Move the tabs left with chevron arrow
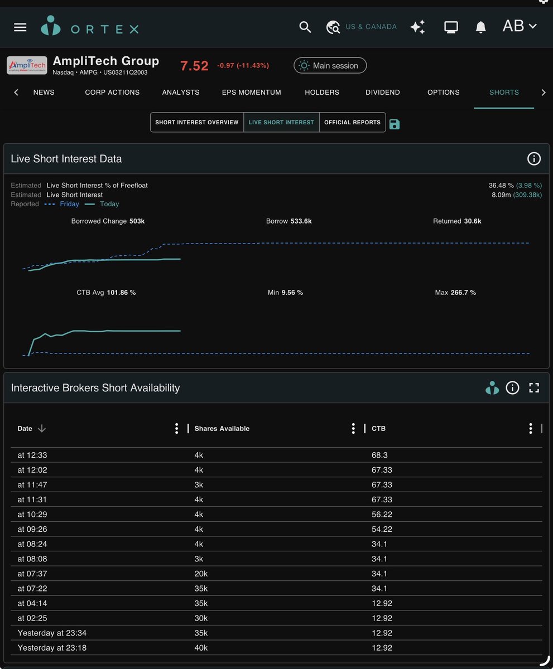553x669 pixels. [16, 93]
